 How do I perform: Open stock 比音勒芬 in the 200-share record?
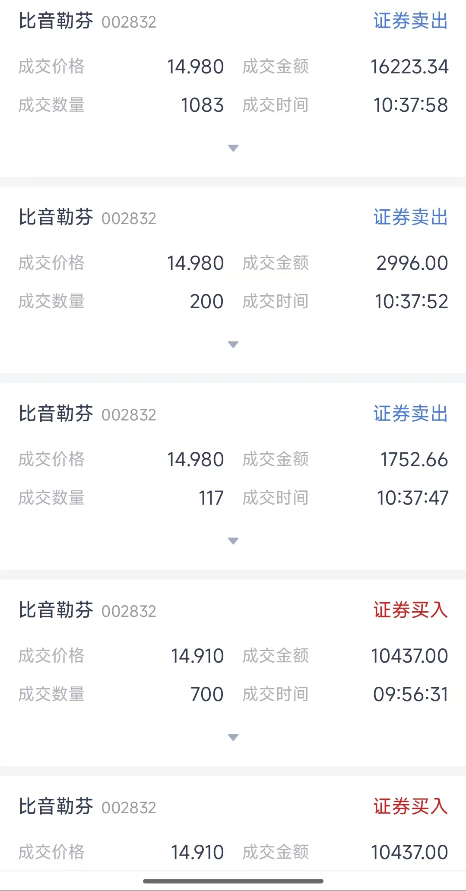coord(56,218)
